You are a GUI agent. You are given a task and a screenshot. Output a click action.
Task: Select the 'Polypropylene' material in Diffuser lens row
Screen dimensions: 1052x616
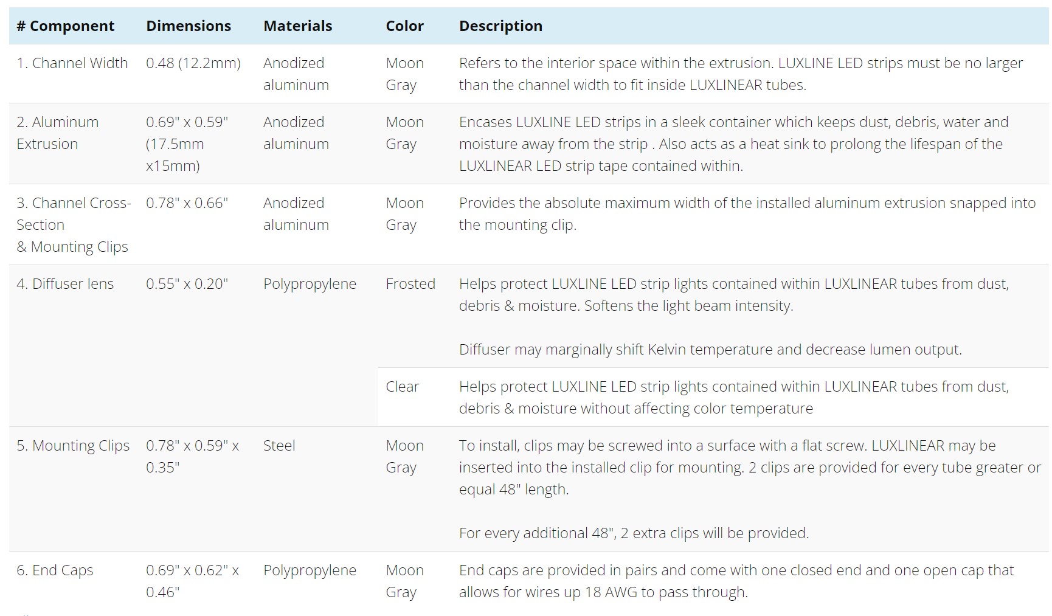click(310, 284)
